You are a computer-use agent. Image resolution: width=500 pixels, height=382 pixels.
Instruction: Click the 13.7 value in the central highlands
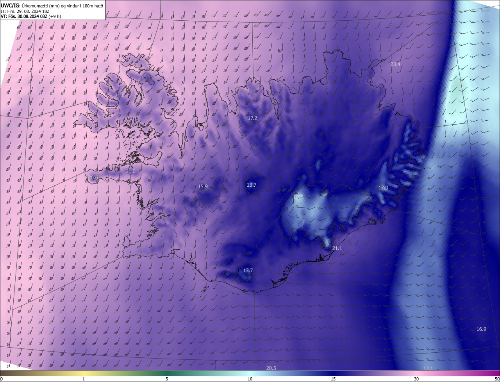click(x=252, y=185)
